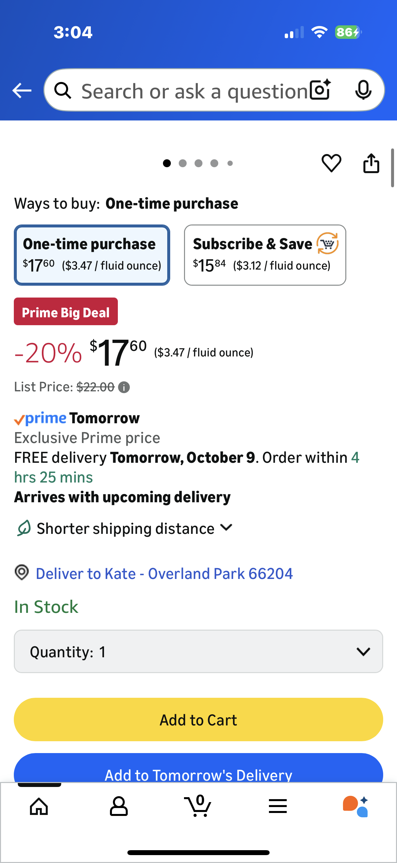This screenshot has width=397, height=863.
Task: Open the shopping cart icon
Action: (198, 806)
